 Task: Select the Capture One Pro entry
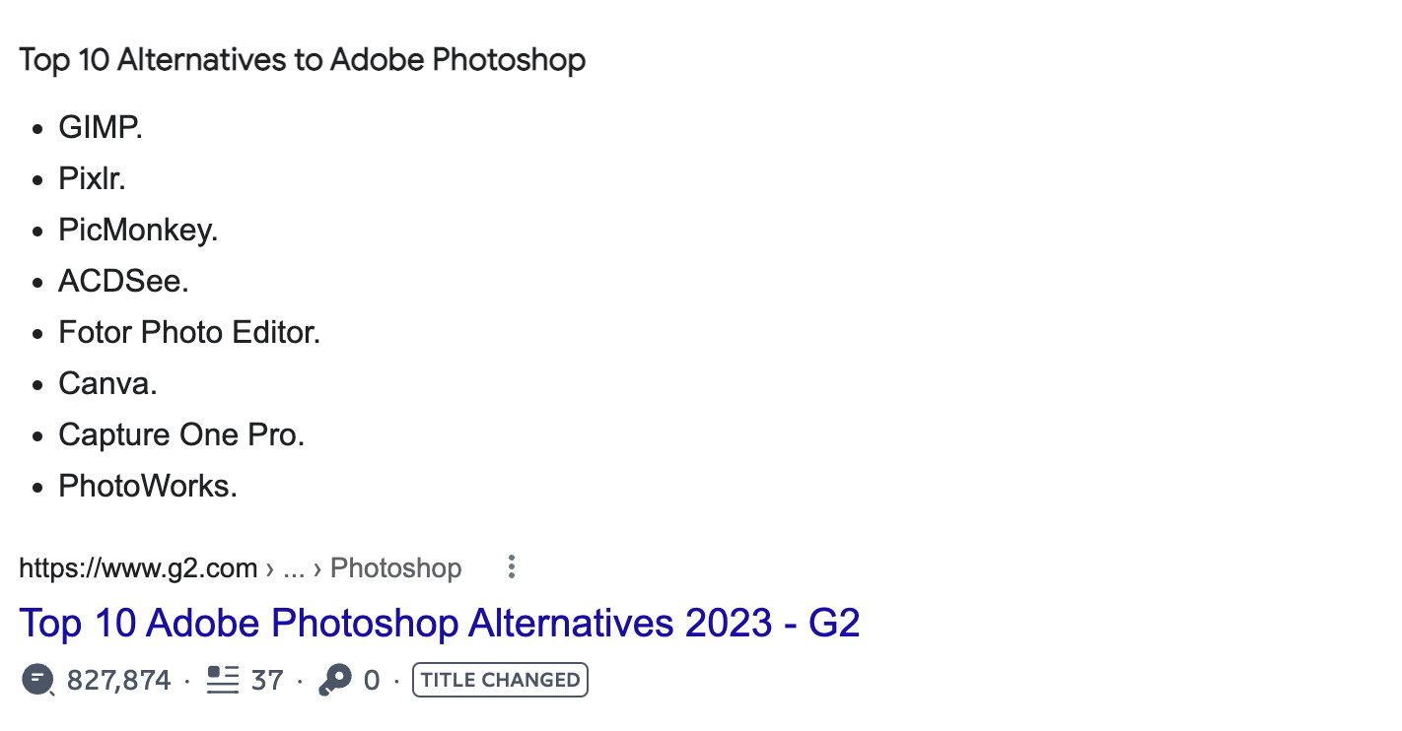181,435
